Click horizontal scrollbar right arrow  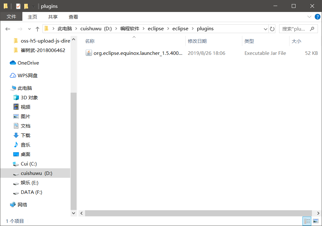(x=318, y=213)
